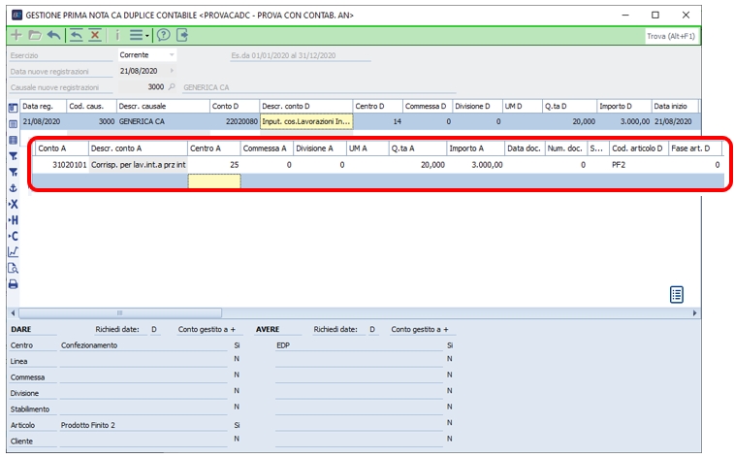Click the highlighted yellow Centro A cell
The height and width of the screenshot is (458, 734).
click(213, 181)
